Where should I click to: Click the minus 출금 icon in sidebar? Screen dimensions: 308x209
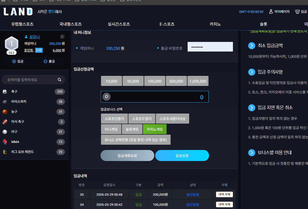45,61
